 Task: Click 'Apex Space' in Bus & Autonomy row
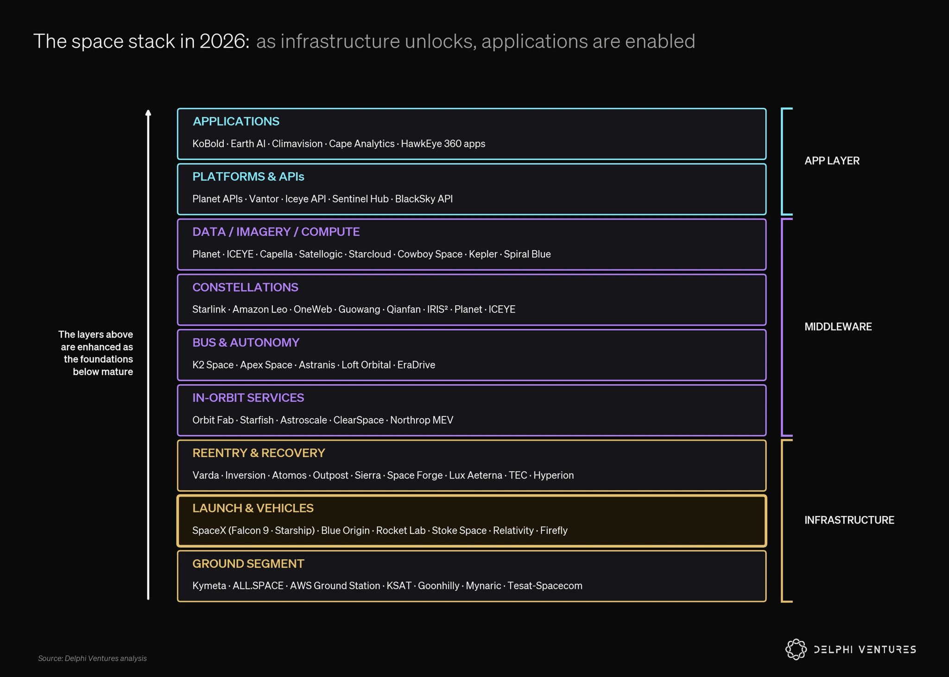pos(266,365)
